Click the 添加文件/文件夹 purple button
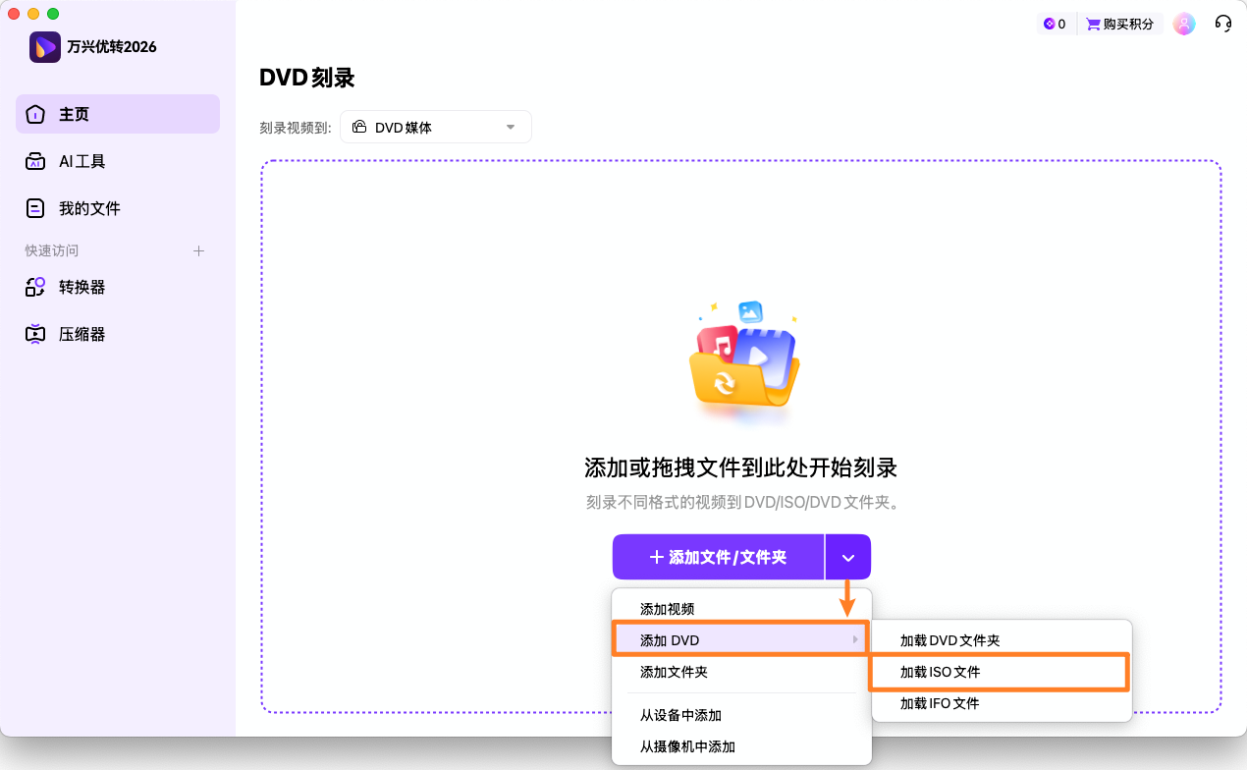1247x770 pixels. (718, 556)
